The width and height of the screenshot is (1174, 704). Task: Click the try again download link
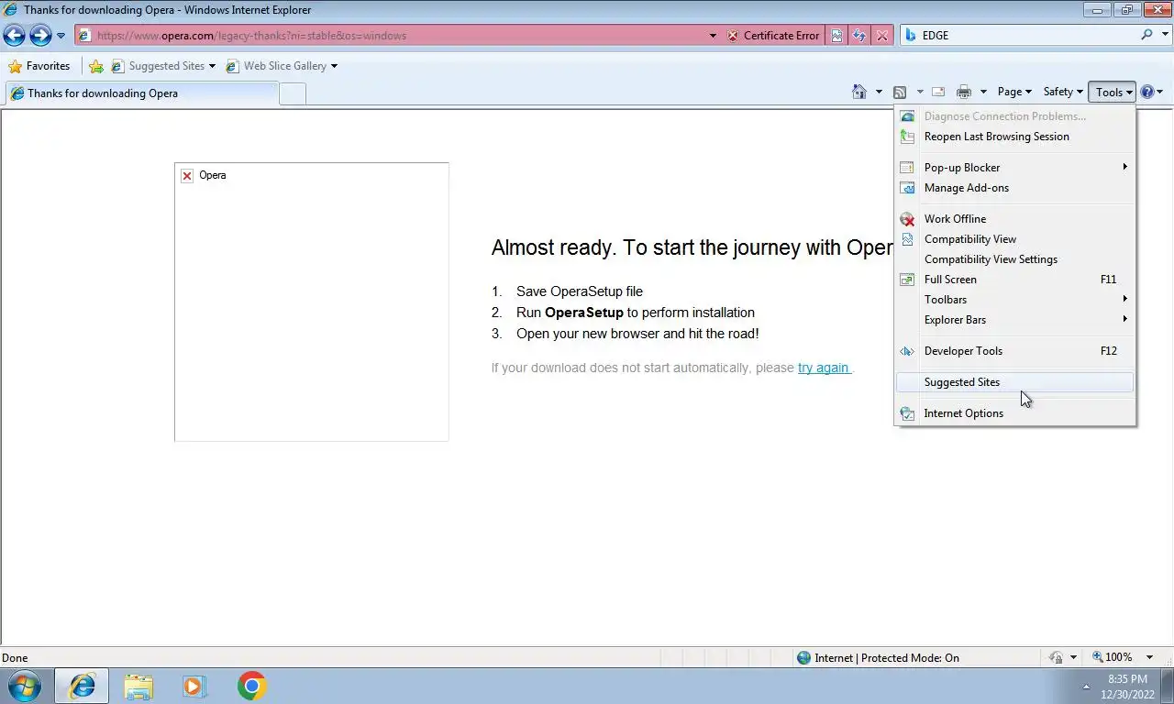coord(824,368)
